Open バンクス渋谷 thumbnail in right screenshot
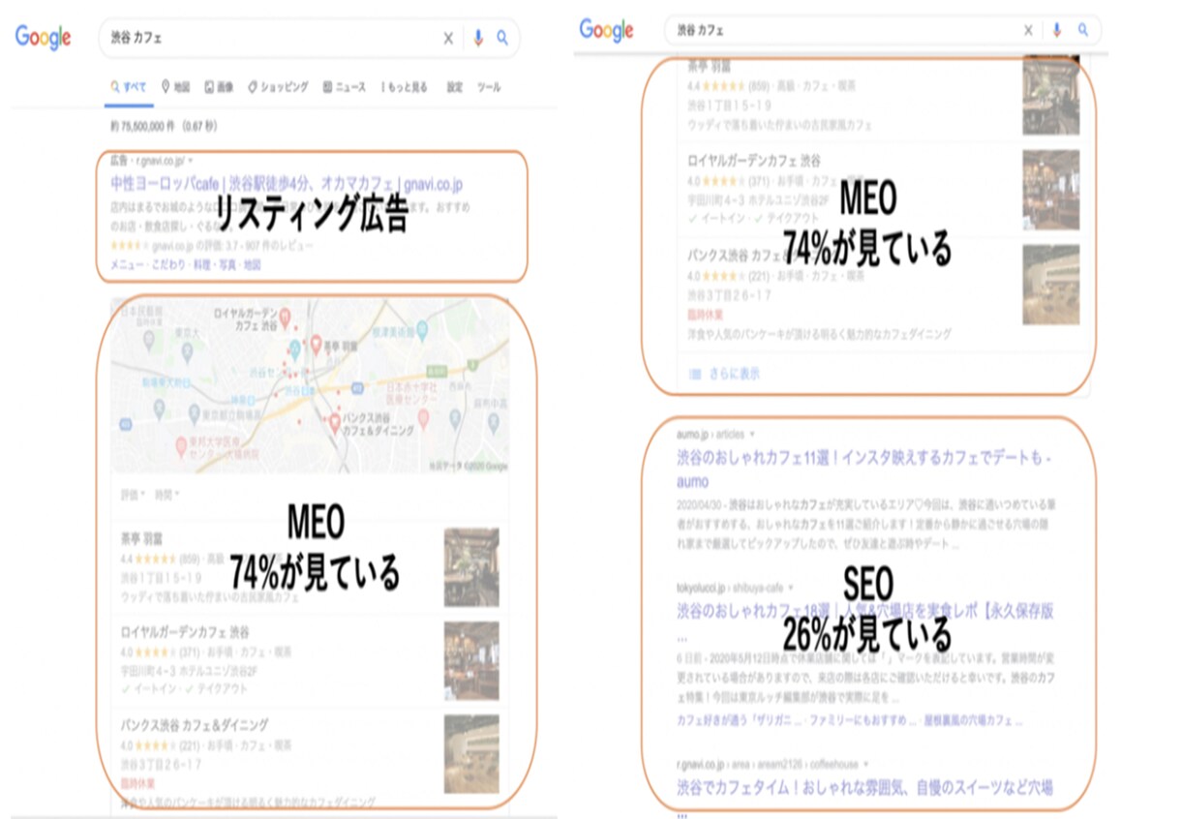1181x819 pixels. [1050, 284]
